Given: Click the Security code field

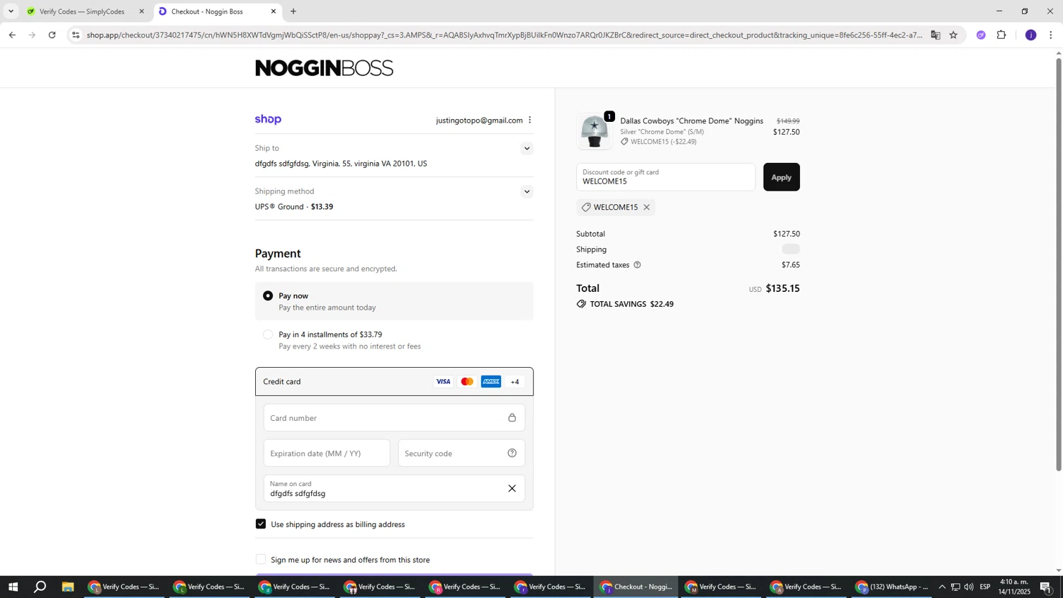Looking at the screenshot, I should click(461, 453).
